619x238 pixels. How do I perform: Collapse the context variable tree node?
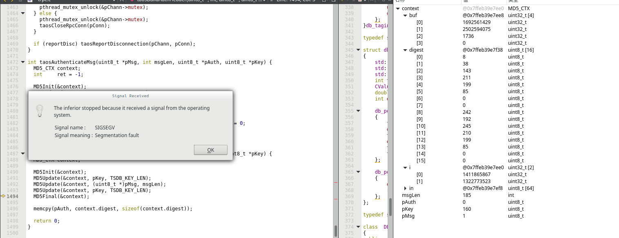click(398, 9)
